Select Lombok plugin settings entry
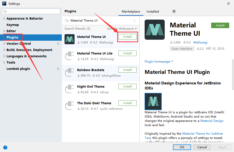234x152 pixels. pyautogui.click(x=18, y=69)
